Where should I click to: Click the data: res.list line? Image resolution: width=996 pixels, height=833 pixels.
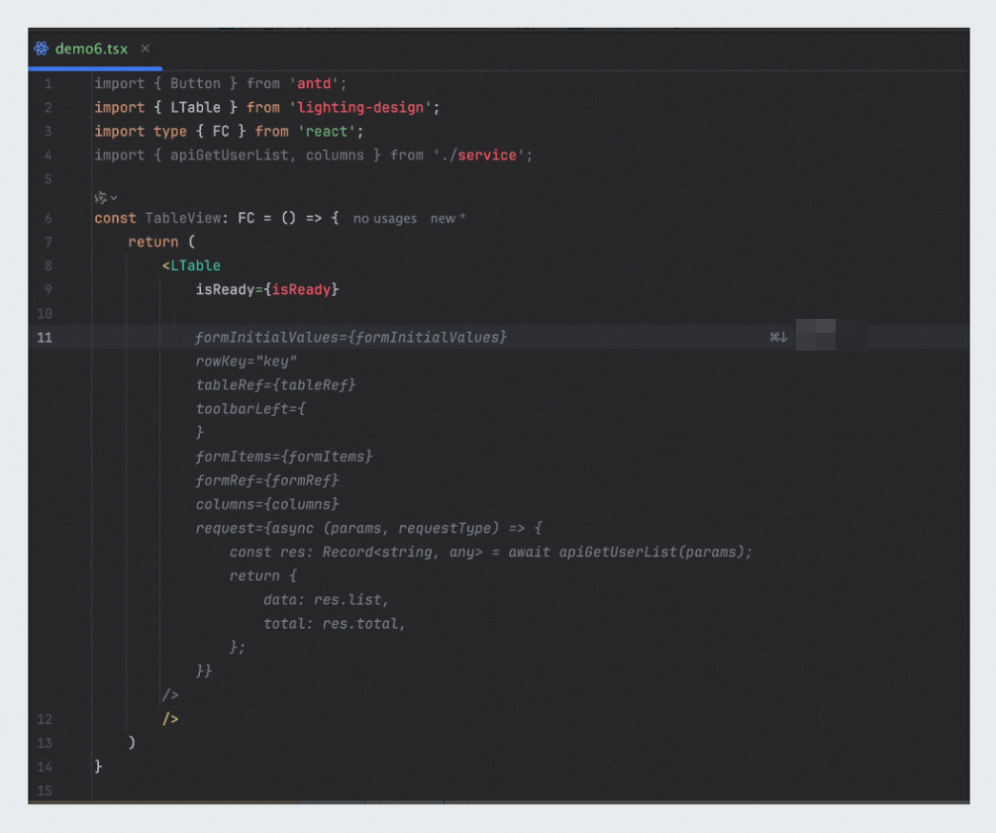click(325, 600)
